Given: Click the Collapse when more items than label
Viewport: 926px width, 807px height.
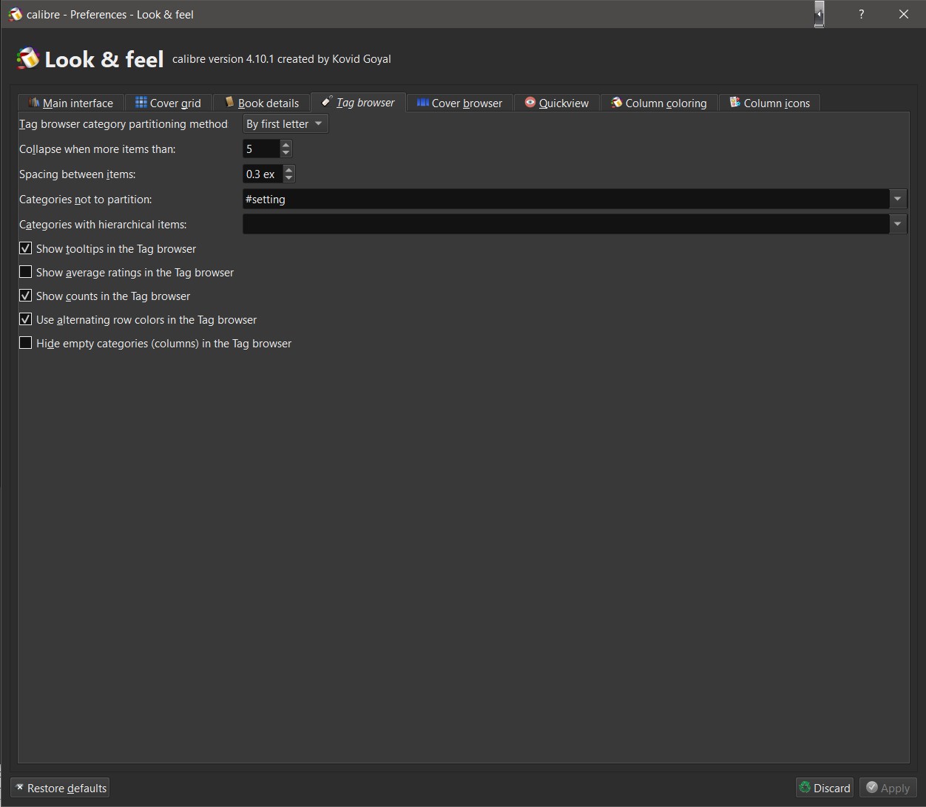Looking at the screenshot, I should pos(98,149).
